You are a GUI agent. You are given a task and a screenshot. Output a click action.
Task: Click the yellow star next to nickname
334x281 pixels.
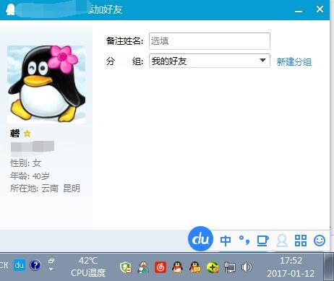coord(27,133)
